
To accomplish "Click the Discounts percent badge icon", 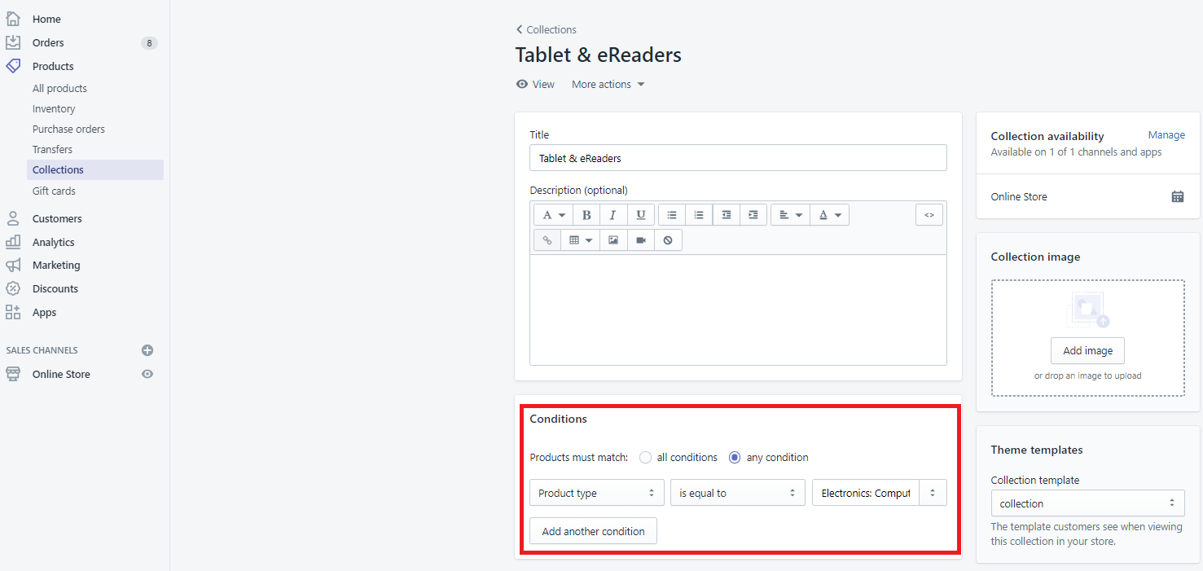I will [x=13, y=288].
